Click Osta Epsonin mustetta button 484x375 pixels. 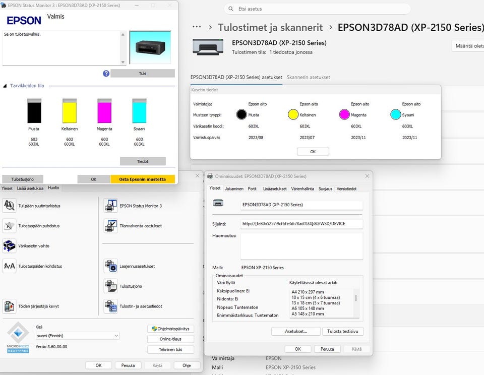pyautogui.click(x=143, y=179)
